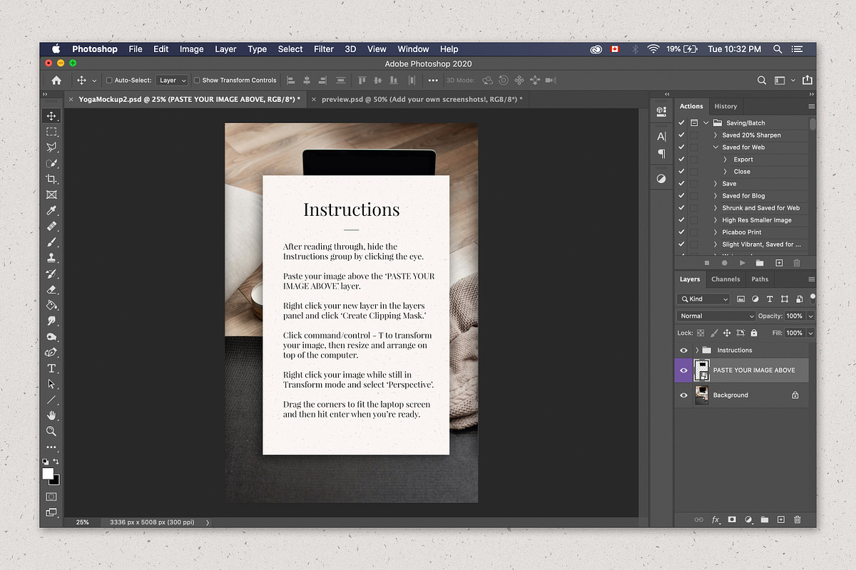Image resolution: width=856 pixels, height=570 pixels.
Task: Toggle Quick Mask mode icon
Action: pos(51,496)
